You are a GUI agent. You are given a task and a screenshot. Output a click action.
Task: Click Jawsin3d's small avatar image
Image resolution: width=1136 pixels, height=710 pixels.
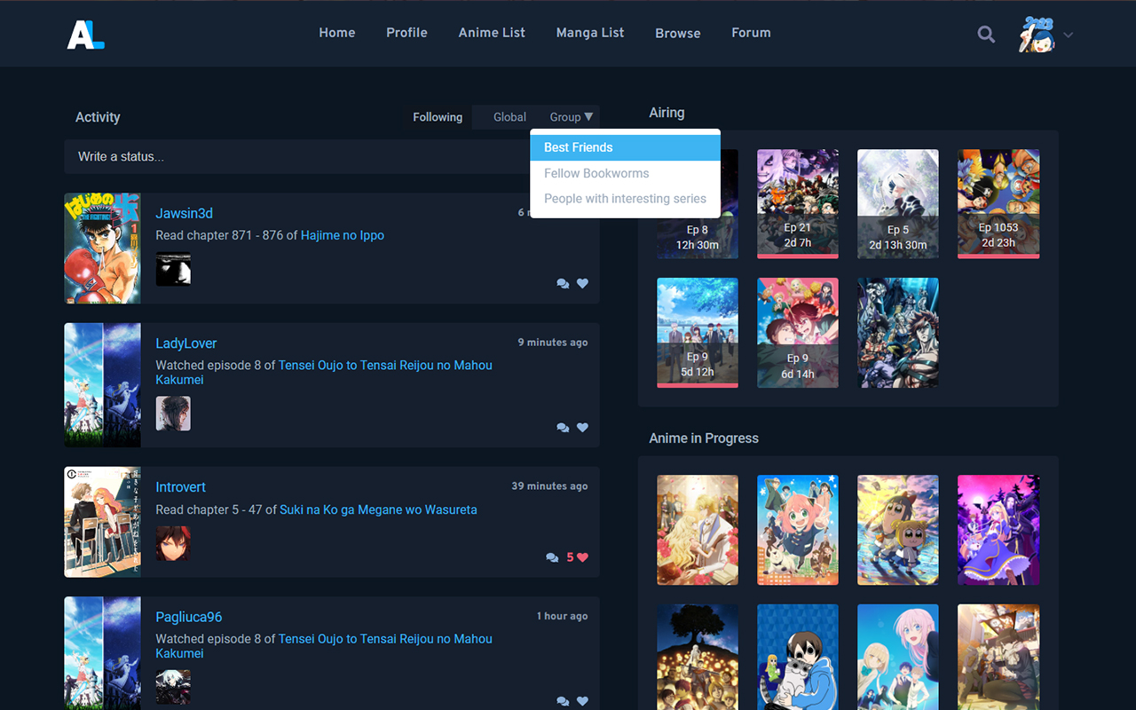tap(173, 269)
